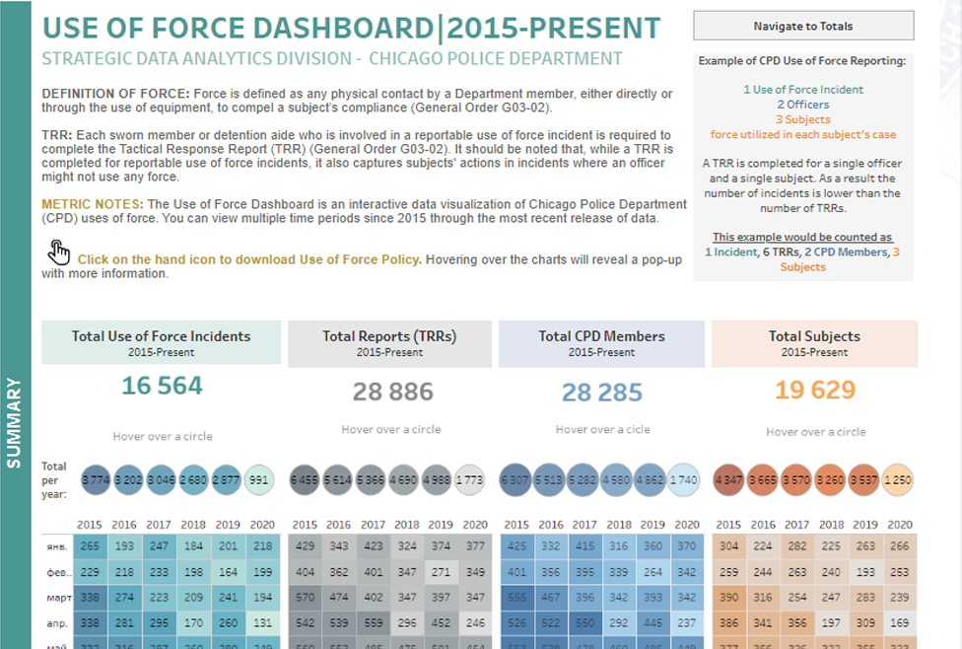This screenshot has width=962, height=649.
Task: Select the 131 cell in incidents heatmap
Action: pyautogui.click(x=262, y=622)
